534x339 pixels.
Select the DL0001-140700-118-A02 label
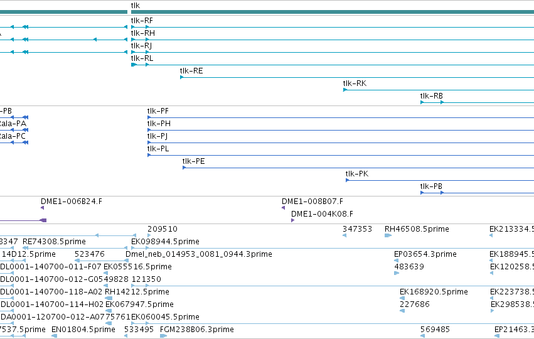tap(51, 293)
